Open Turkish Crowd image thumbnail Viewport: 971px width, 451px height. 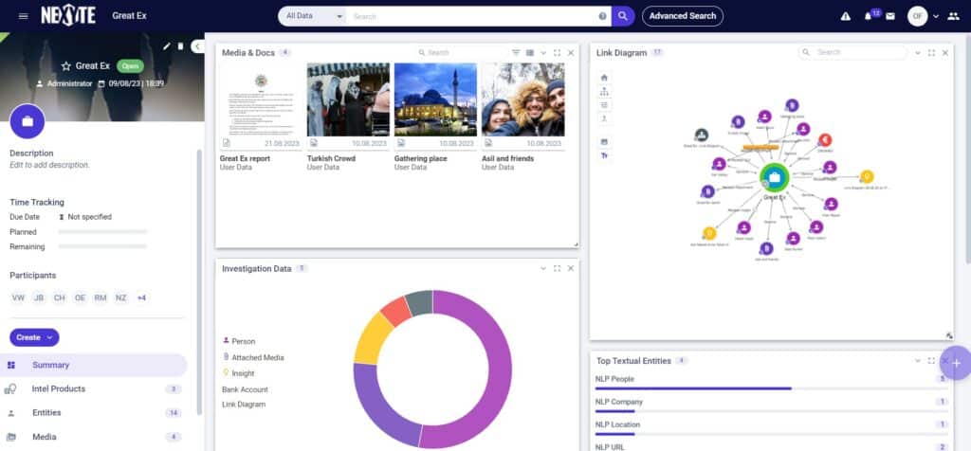tap(348, 99)
